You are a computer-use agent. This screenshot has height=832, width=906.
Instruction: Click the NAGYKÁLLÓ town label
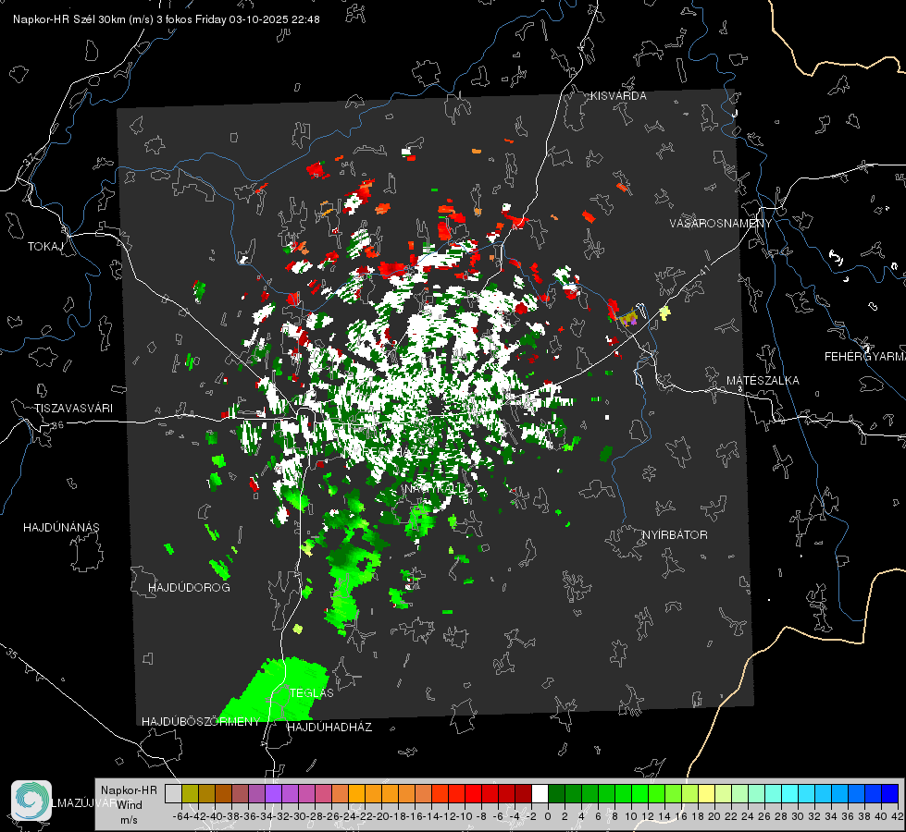tap(438, 488)
